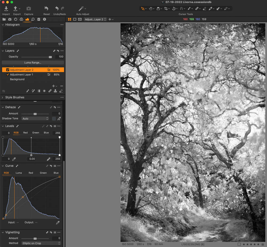Viewport: 267px width, 247px height.
Task: Switch Curve to the Luma tab
Action: pos(19,173)
